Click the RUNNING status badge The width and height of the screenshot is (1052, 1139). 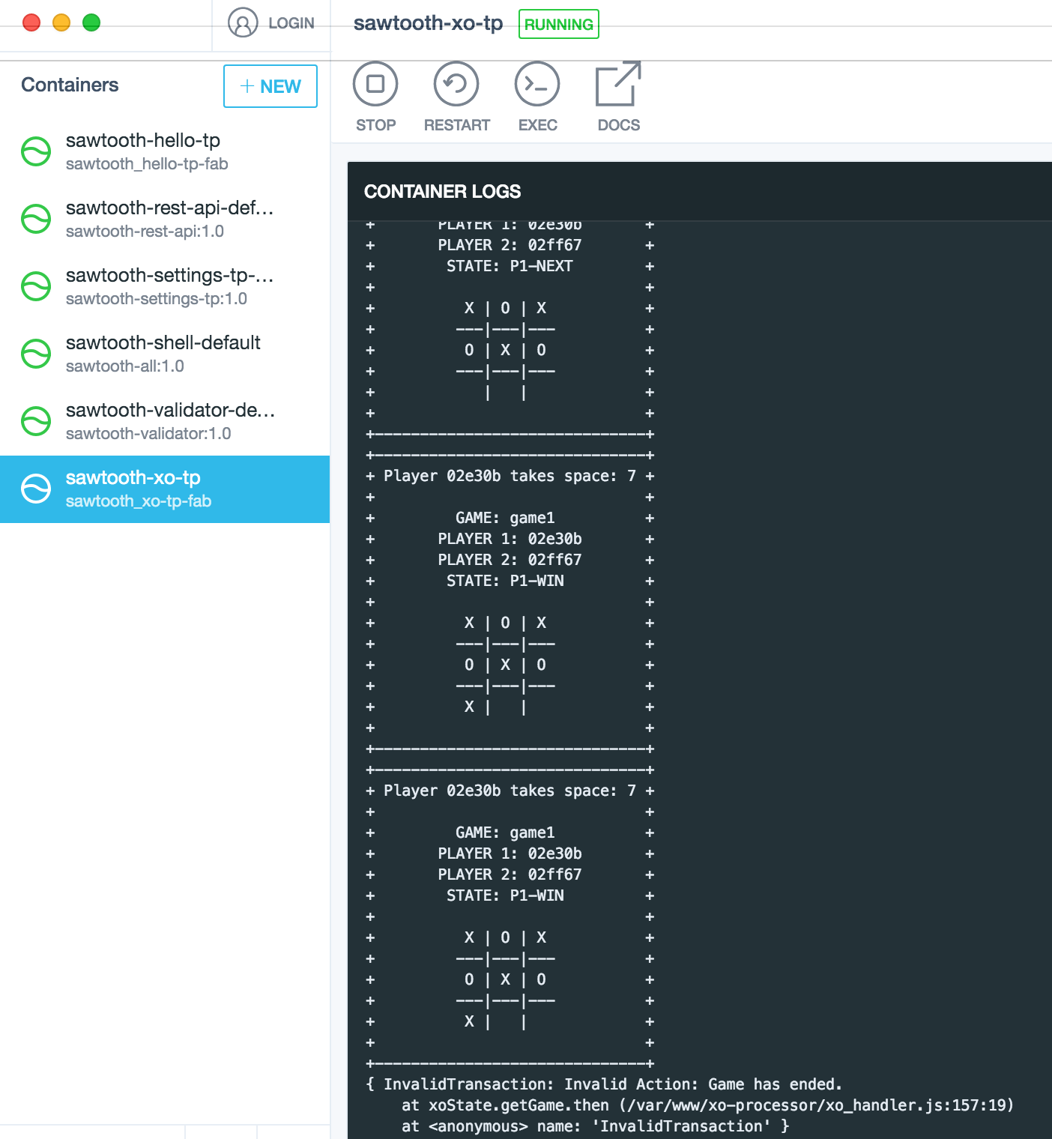(558, 24)
